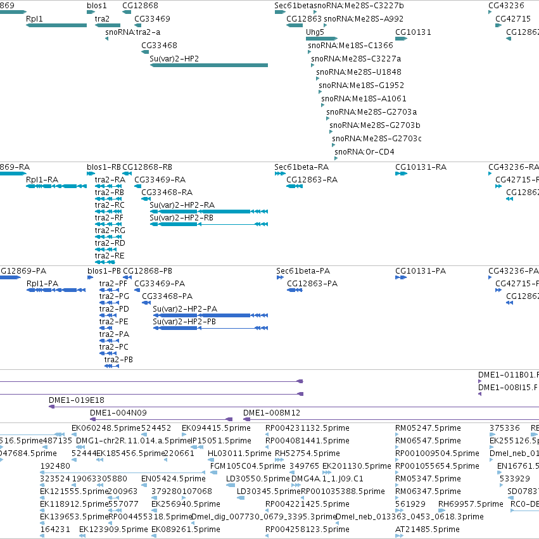Select snoRNA:Or-CD4 label
Screen dimensions: 539x539
pos(364,152)
